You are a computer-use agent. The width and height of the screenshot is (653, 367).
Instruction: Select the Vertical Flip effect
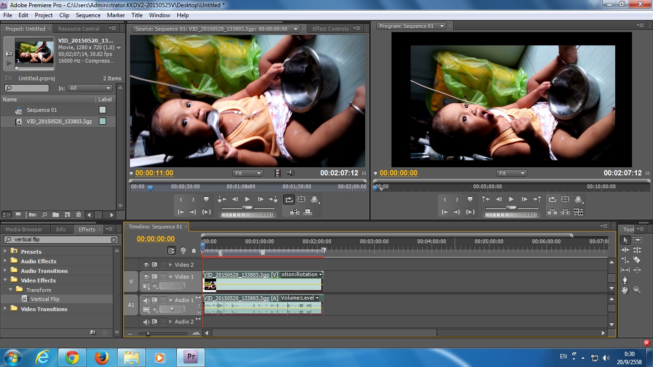45,299
